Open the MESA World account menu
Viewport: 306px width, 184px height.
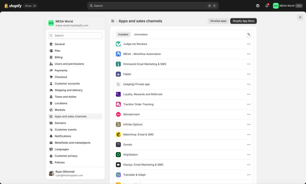[288, 6]
